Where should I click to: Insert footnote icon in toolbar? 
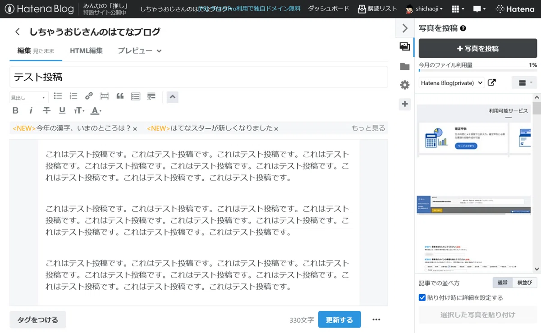pos(151,96)
